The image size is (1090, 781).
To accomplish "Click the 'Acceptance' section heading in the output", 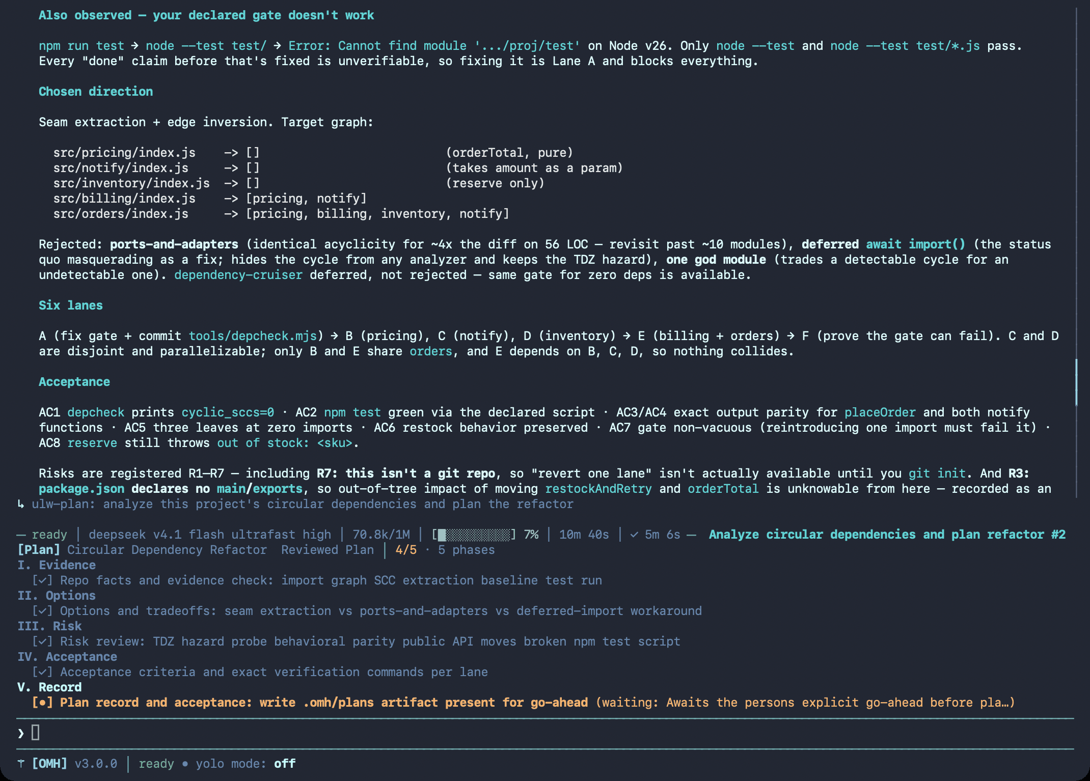I will [x=74, y=382].
